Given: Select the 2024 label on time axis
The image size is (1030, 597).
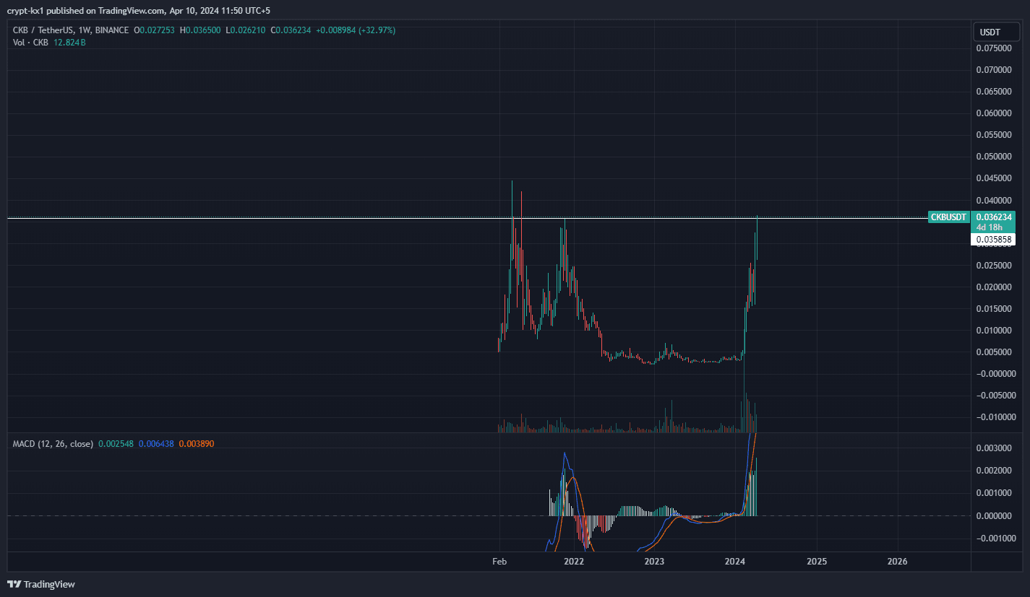Looking at the screenshot, I should pyautogui.click(x=735, y=561).
